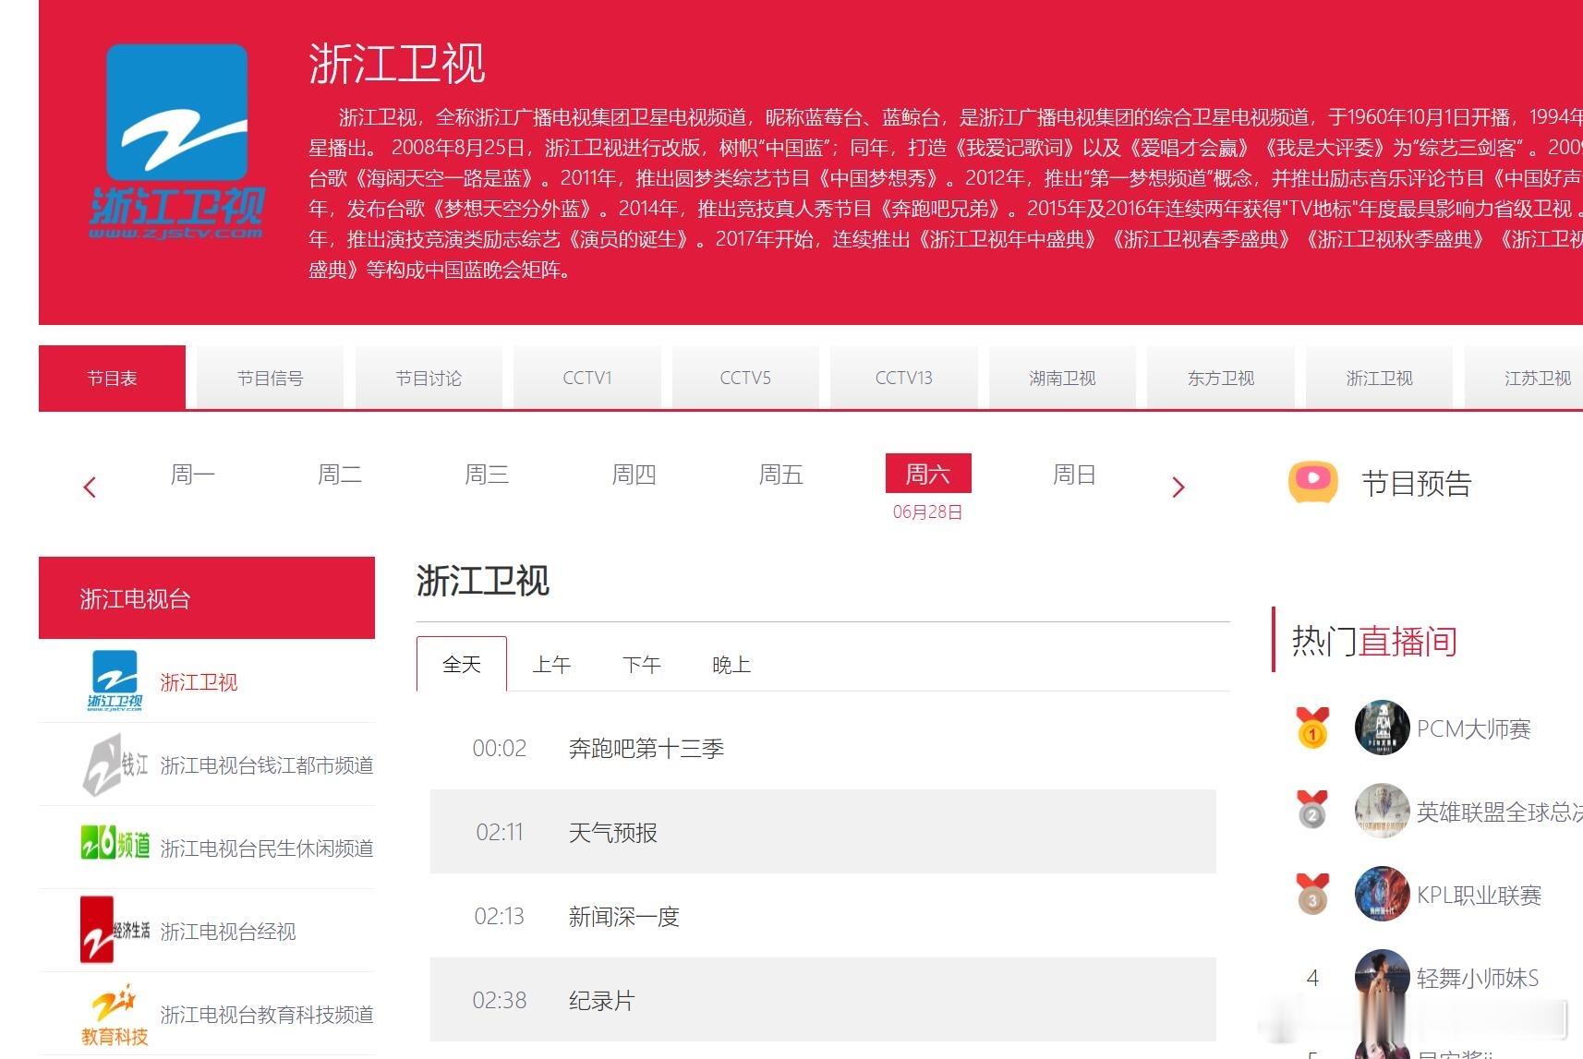1583x1059 pixels.
Task: Open the PCM大师赛 live room link
Action: click(x=1474, y=728)
